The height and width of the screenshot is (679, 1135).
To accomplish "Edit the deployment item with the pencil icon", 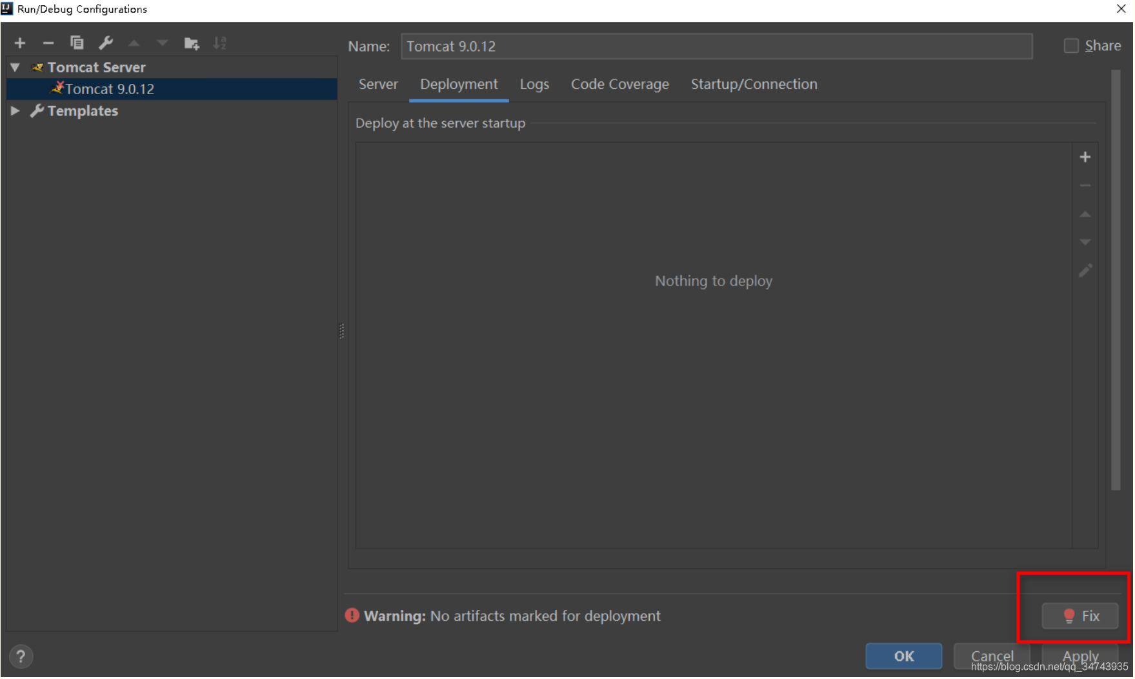I will click(x=1085, y=271).
